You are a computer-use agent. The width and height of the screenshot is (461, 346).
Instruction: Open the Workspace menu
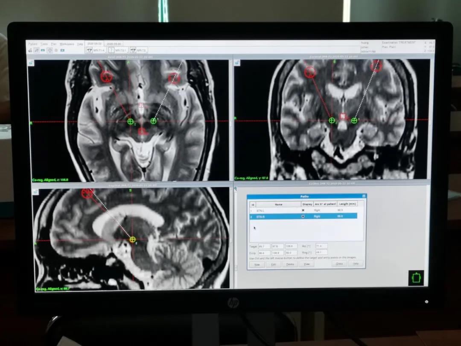pyautogui.click(x=67, y=44)
